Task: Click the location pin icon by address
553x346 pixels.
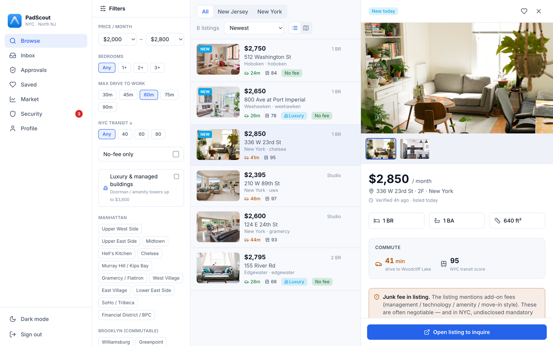Action: tap(371, 191)
